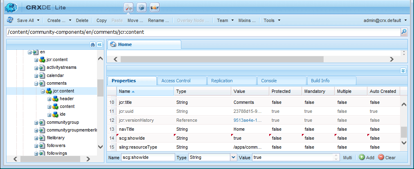414x169 pixels.
Task: Click the search magnifier in path bar
Action: (404, 32)
